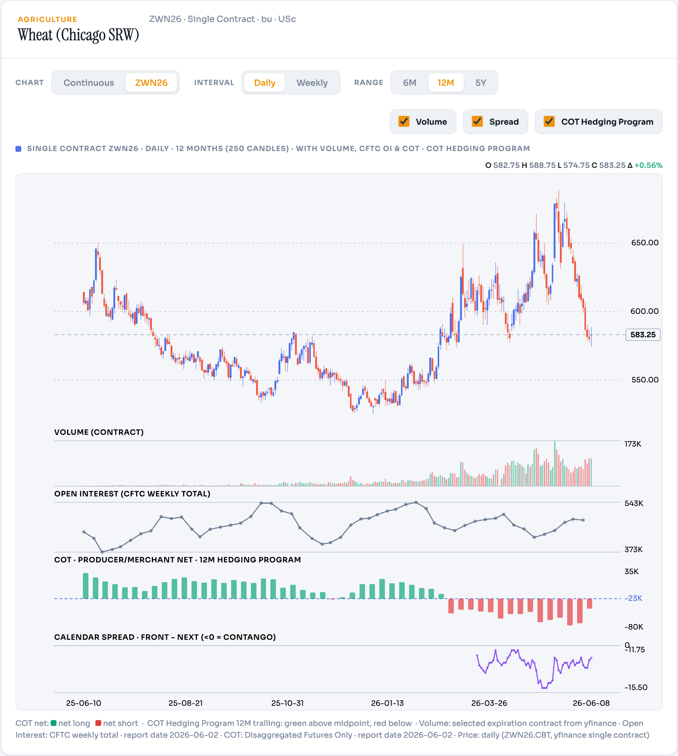678x756 pixels.
Task: Click the -23K COT midpoint label
Action: tap(634, 599)
